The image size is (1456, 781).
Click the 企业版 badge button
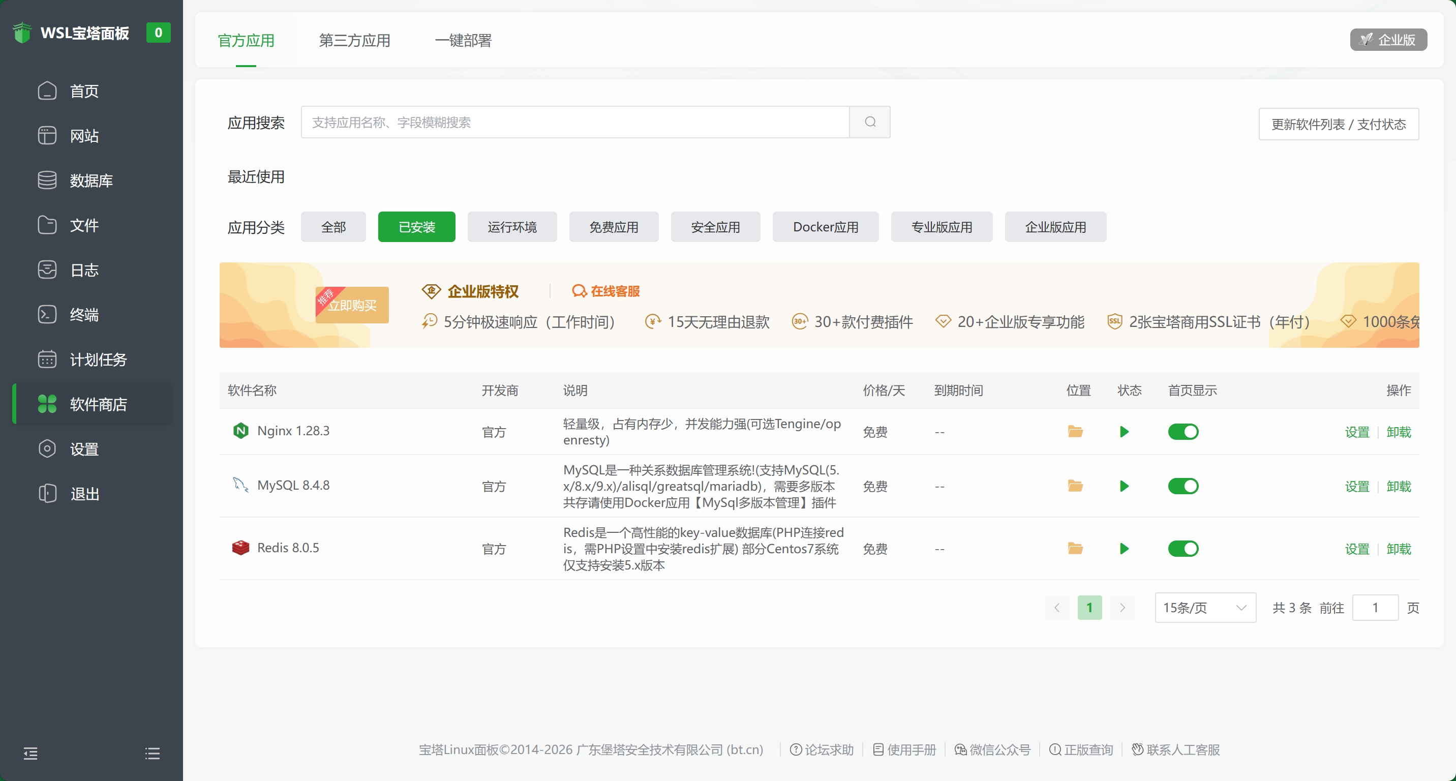[1388, 40]
